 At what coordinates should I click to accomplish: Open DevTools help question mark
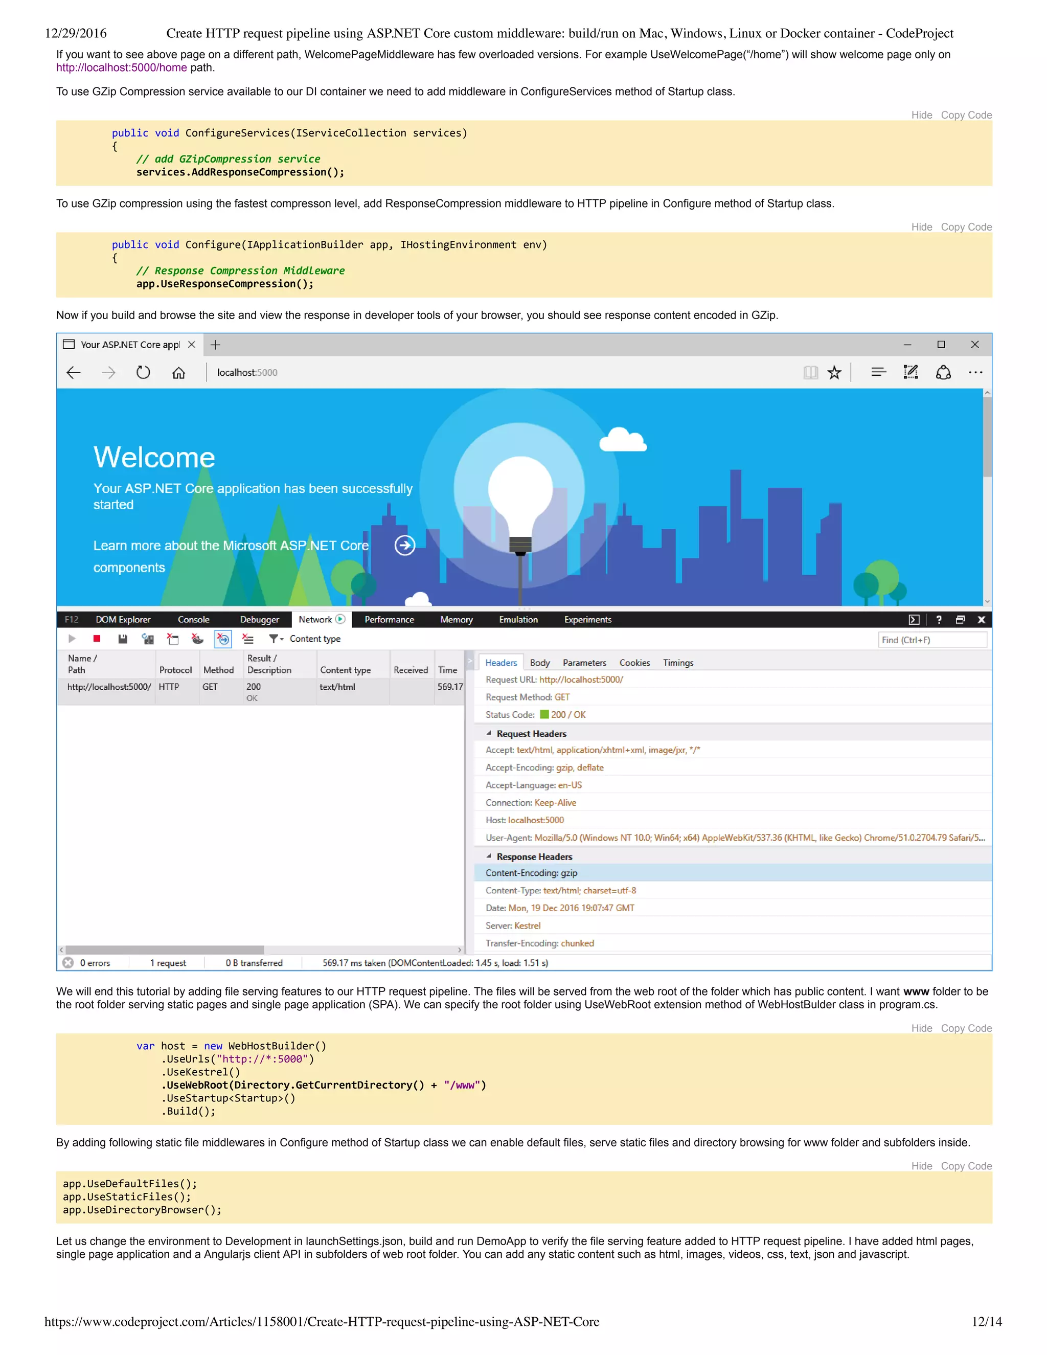[939, 619]
